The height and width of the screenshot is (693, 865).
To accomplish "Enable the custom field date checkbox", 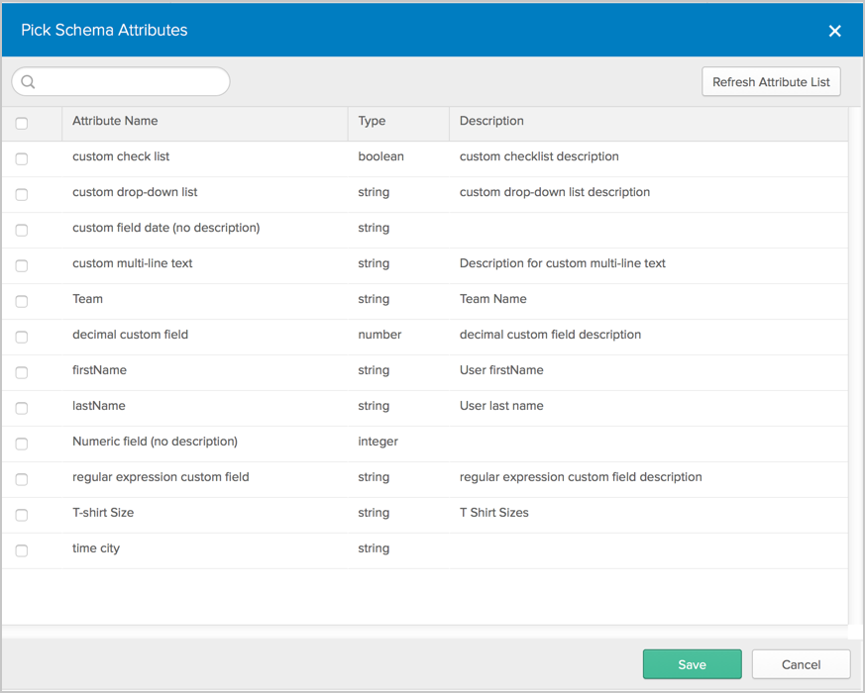I will [x=22, y=230].
